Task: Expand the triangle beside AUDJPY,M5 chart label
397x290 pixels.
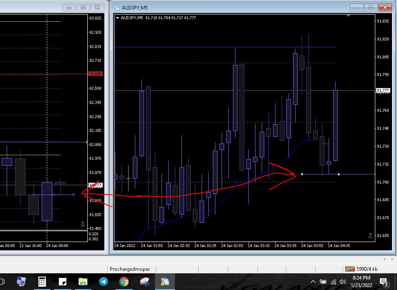Action: (x=118, y=18)
